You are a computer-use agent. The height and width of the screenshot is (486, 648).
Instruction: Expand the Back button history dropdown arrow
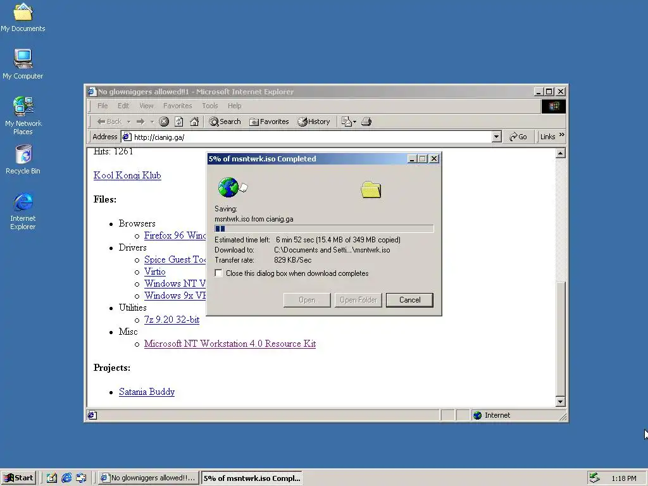(x=128, y=121)
